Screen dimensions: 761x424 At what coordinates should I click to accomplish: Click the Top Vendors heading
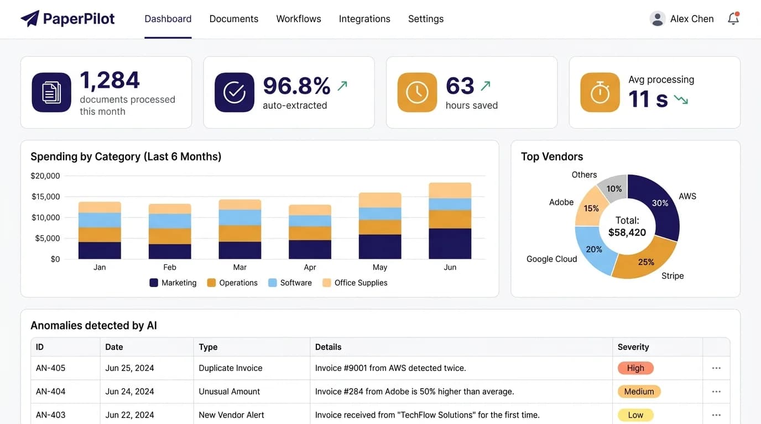coord(552,157)
